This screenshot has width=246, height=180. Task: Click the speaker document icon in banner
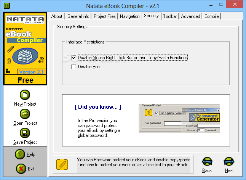click(x=42, y=60)
